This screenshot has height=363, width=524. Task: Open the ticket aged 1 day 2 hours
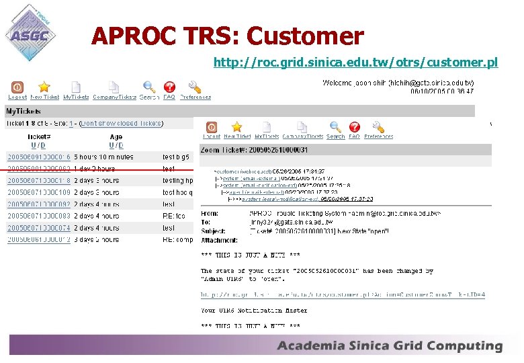[39, 169]
